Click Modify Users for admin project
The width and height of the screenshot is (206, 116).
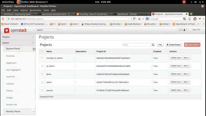(176, 82)
